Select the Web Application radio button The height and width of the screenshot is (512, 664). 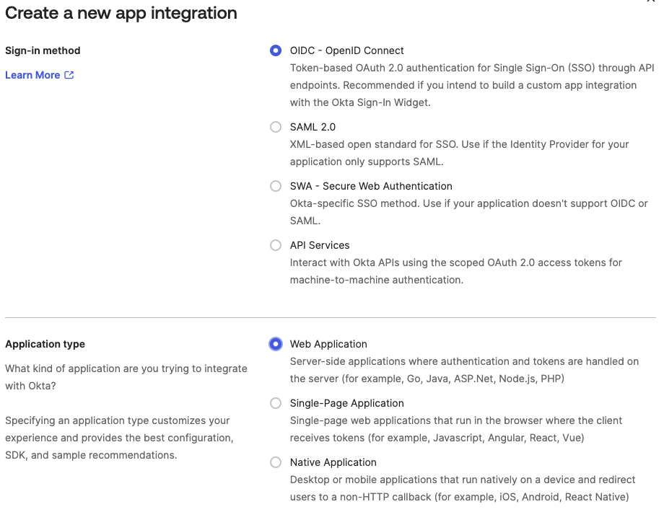point(275,344)
